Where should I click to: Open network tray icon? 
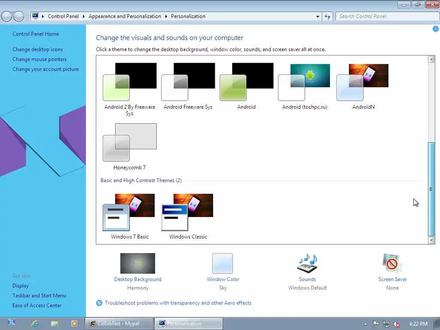[x=386, y=324]
